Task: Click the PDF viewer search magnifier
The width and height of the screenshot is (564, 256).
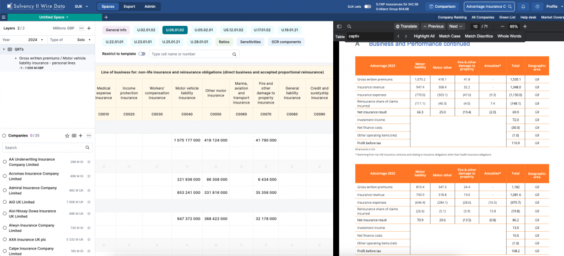Action: pyautogui.click(x=349, y=26)
